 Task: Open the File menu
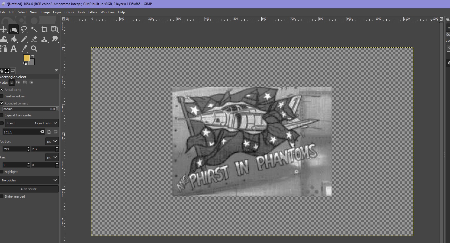(x=3, y=12)
